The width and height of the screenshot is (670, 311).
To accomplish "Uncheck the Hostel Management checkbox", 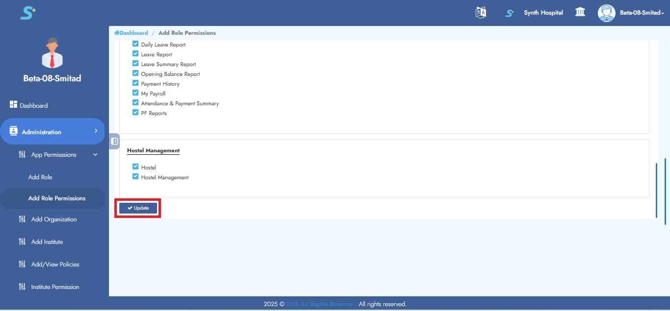I will point(135,176).
